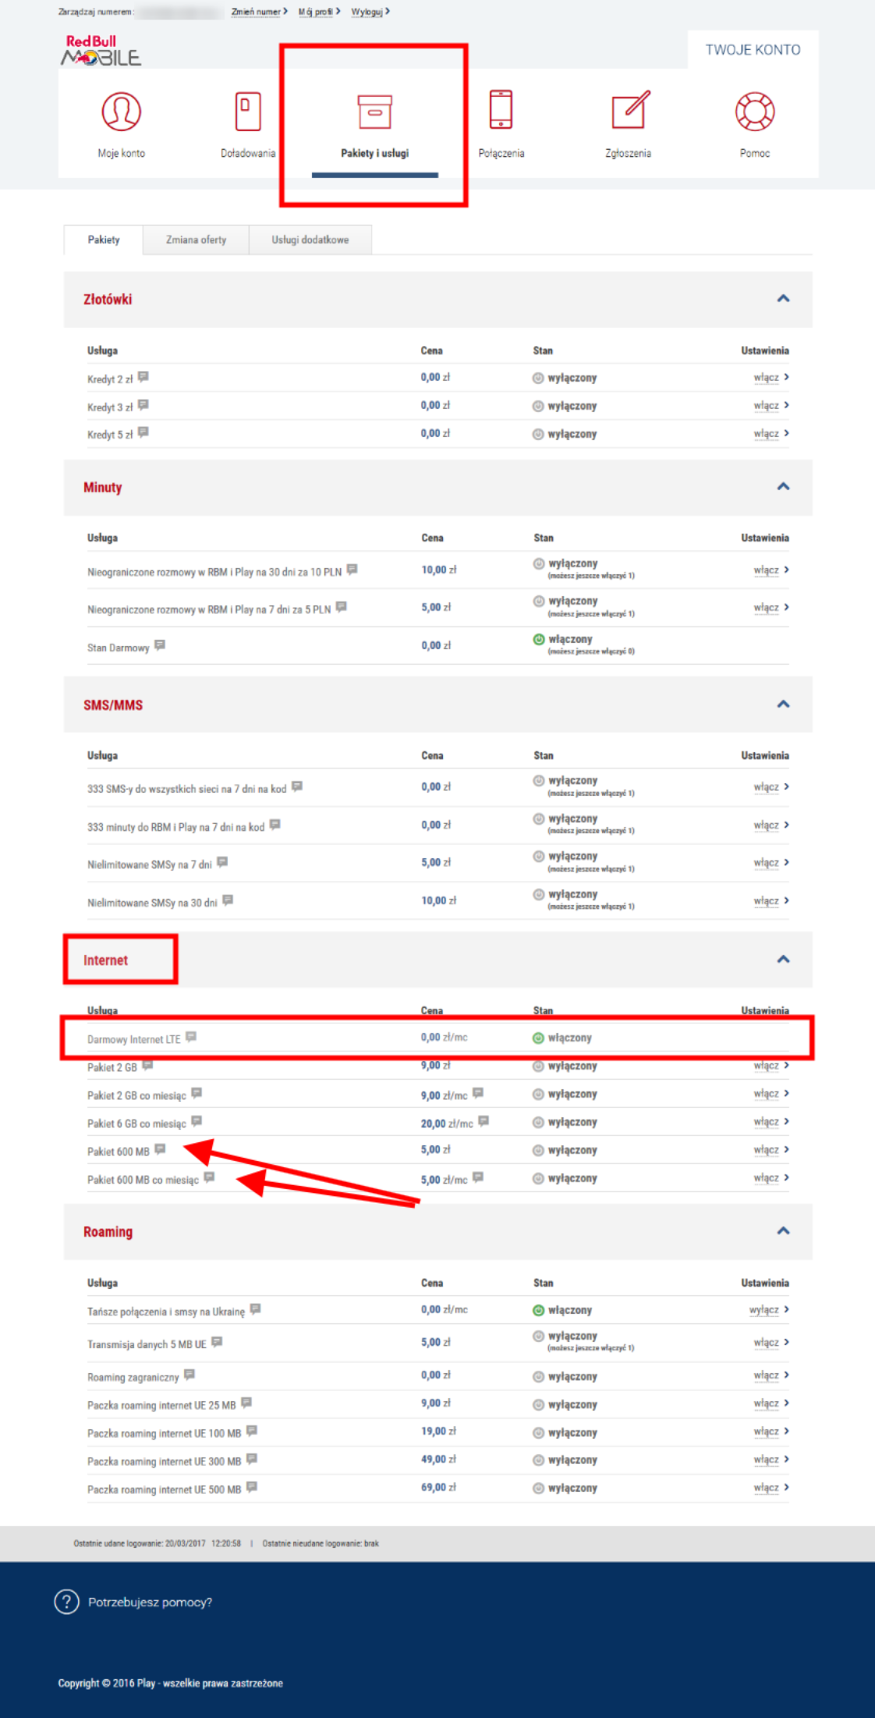This screenshot has height=1718, width=875.
Task: Collapse the Złotówki section
Action: [783, 299]
